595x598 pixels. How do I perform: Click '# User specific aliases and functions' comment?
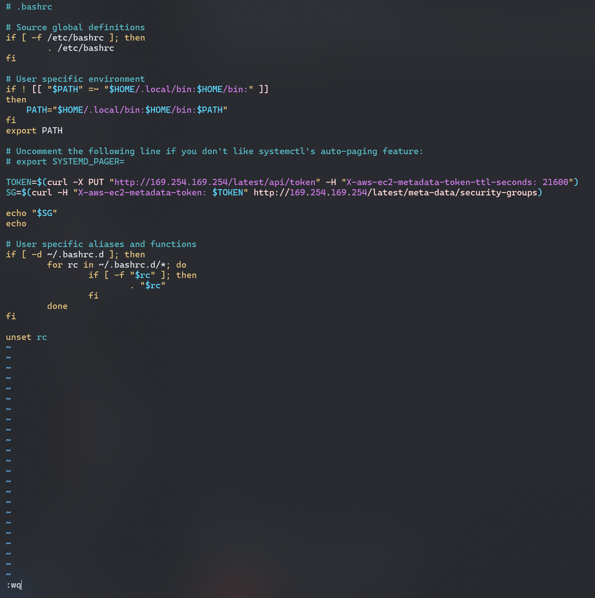coord(101,244)
